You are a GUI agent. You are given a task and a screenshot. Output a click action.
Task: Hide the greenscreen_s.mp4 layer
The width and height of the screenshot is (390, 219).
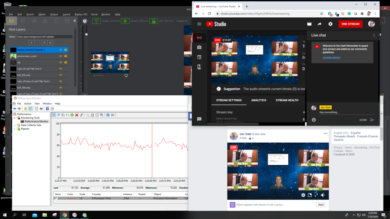pyautogui.click(x=60, y=56)
